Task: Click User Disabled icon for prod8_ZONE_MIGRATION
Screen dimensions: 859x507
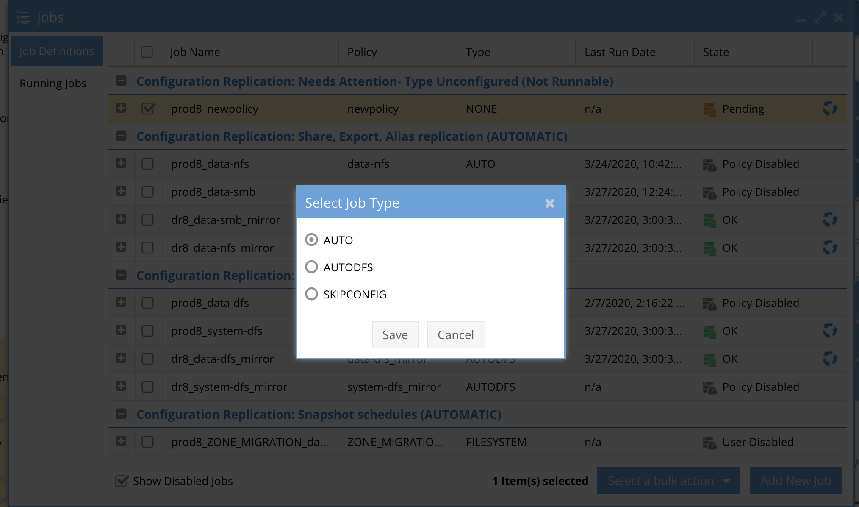Action: pyautogui.click(x=709, y=443)
